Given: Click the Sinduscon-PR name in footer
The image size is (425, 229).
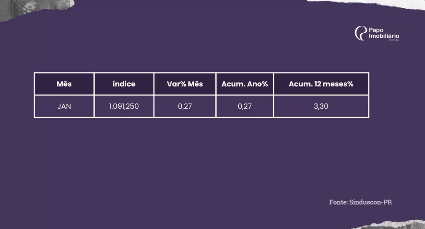Looking at the screenshot, I should tap(371, 202).
